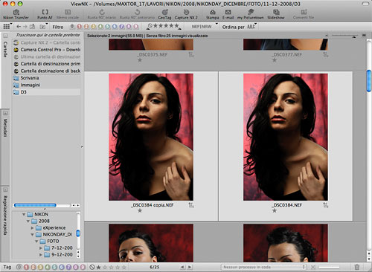Toggle the red label 1 filter
The height and width of the screenshot is (272, 372).
coord(79,26)
